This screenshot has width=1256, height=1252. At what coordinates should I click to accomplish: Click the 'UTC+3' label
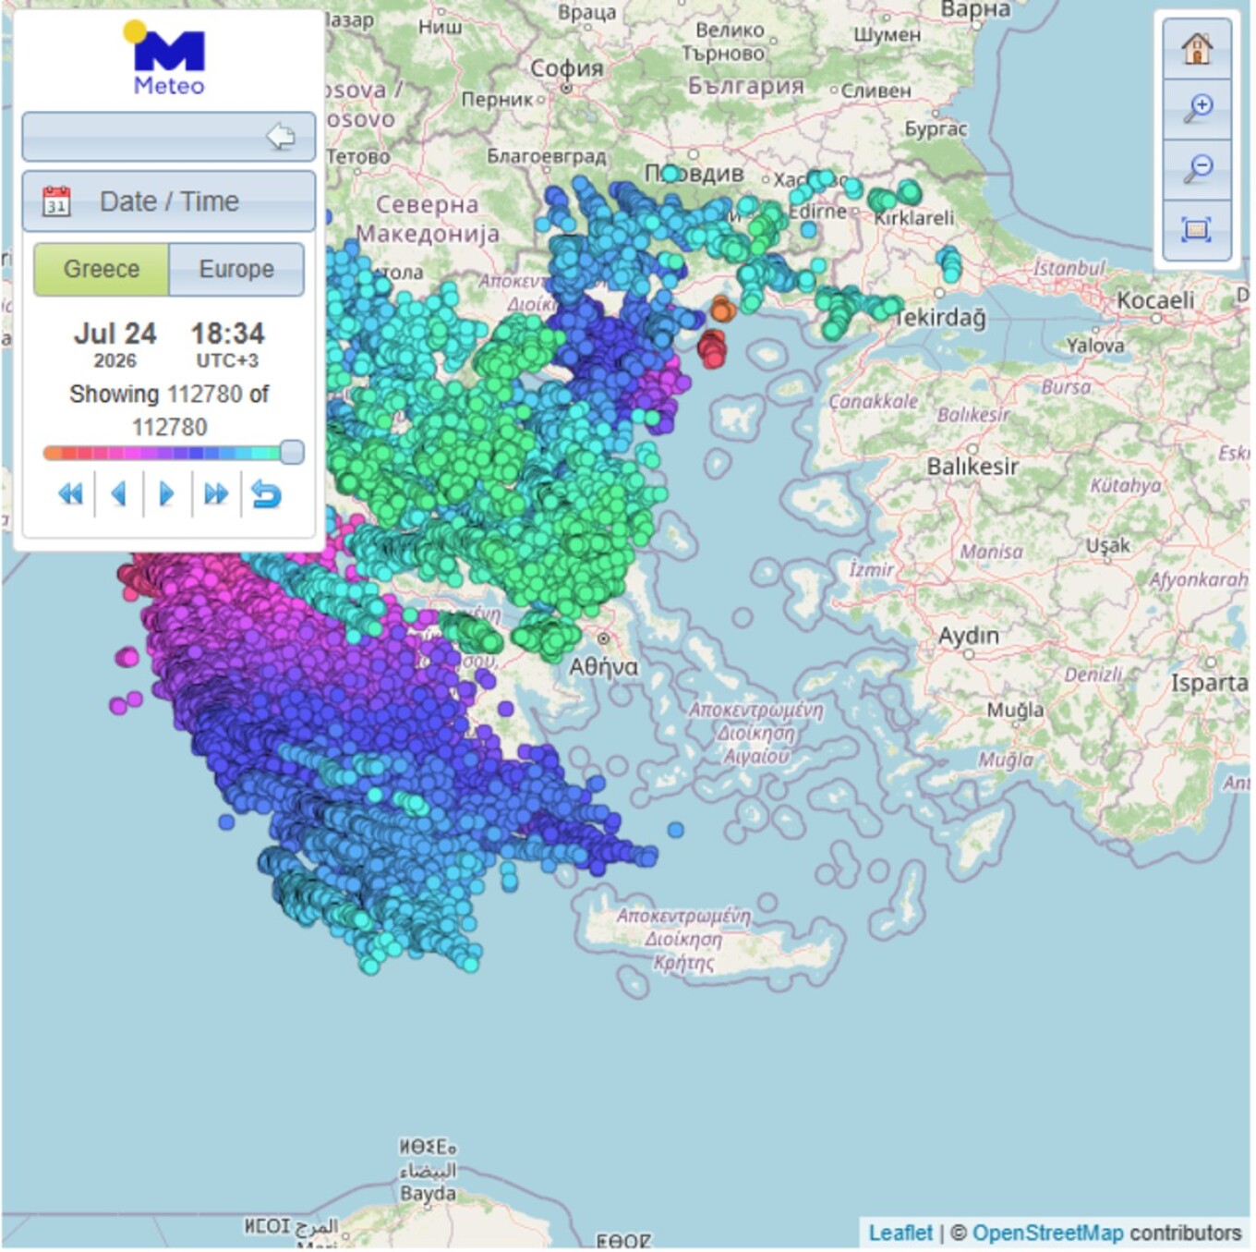[227, 360]
